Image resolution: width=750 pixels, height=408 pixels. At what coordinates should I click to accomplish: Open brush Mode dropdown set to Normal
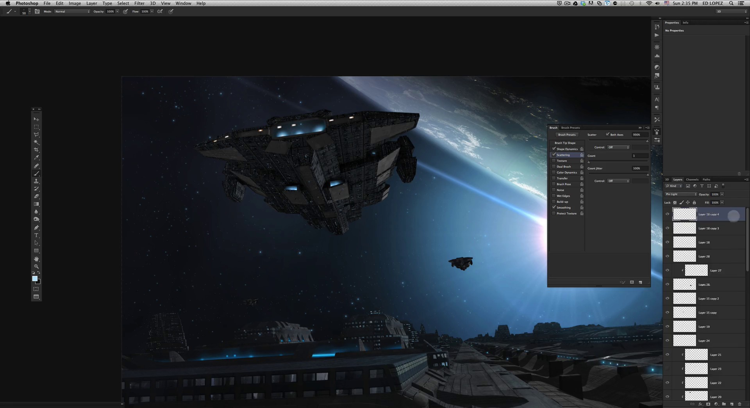click(x=72, y=11)
